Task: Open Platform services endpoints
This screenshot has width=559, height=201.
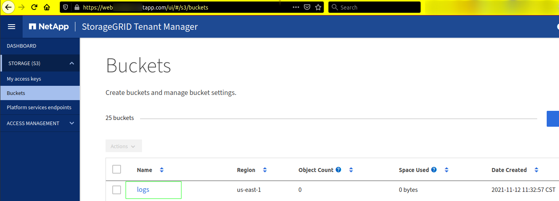Action: (39, 108)
